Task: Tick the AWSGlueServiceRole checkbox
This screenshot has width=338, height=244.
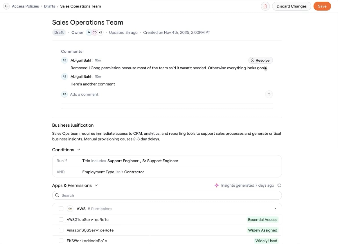Action: click(x=61, y=219)
